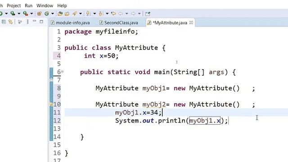Image resolution: width=288 pixels, height=162 pixels.
Task: Open the Search dropdown arrow
Action: click(81, 13)
